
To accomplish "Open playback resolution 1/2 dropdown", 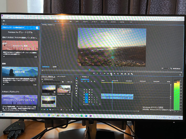I will pos(165,68).
